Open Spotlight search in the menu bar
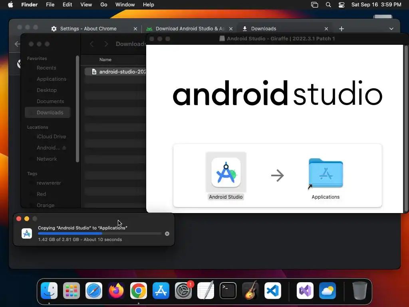 (x=328, y=5)
